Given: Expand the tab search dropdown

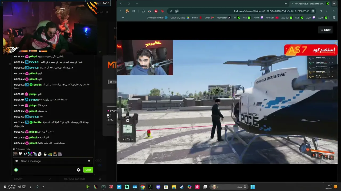Looking at the screenshot, I should coord(334,3).
